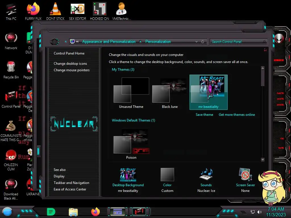Click the refresh button in address bar

click(x=203, y=42)
